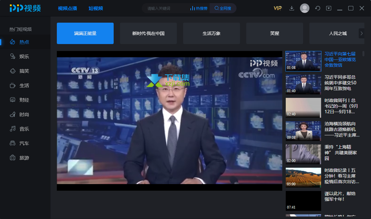
Task: Click the PP视频 logo
Action: tap(25, 8)
